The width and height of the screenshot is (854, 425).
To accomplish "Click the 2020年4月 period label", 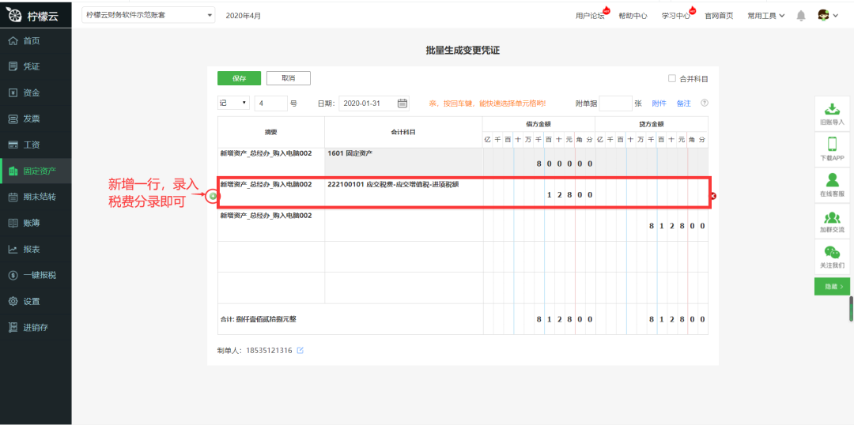I will click(244, 16).
